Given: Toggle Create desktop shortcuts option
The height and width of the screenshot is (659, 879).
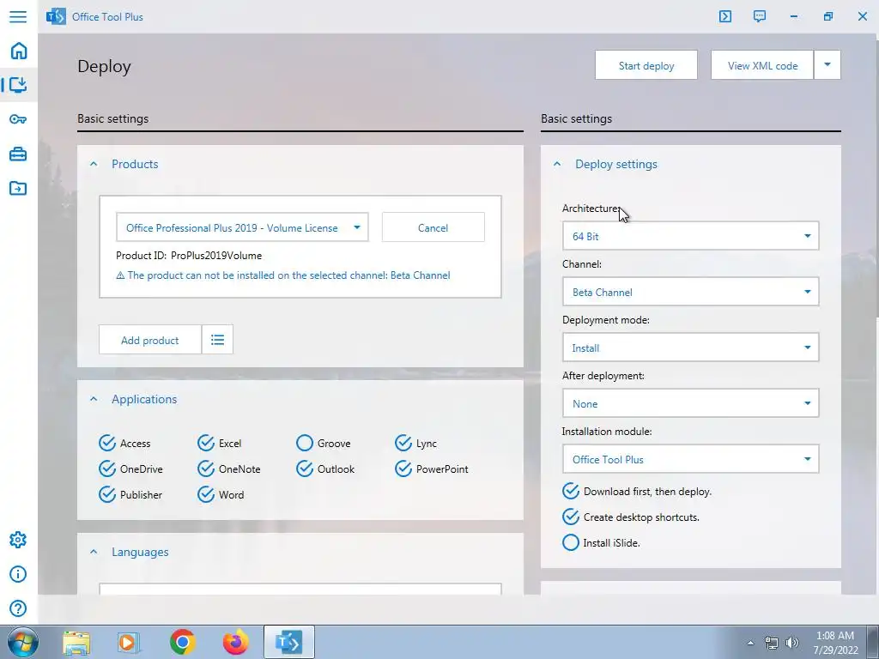Looking at the screenshot, I should click(x=631, y=517).
